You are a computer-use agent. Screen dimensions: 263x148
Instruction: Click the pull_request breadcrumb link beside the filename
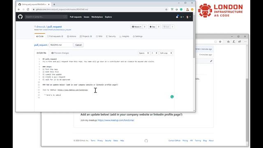coord(41,45)
